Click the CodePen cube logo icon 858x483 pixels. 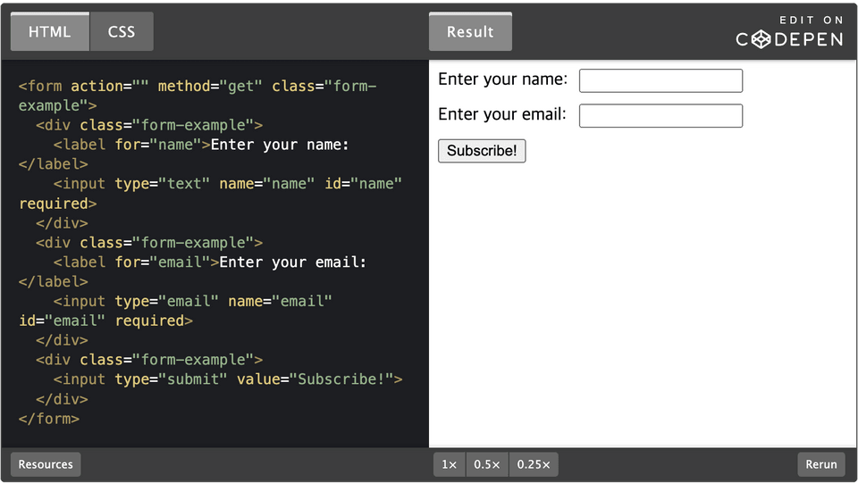click(761, 39)
